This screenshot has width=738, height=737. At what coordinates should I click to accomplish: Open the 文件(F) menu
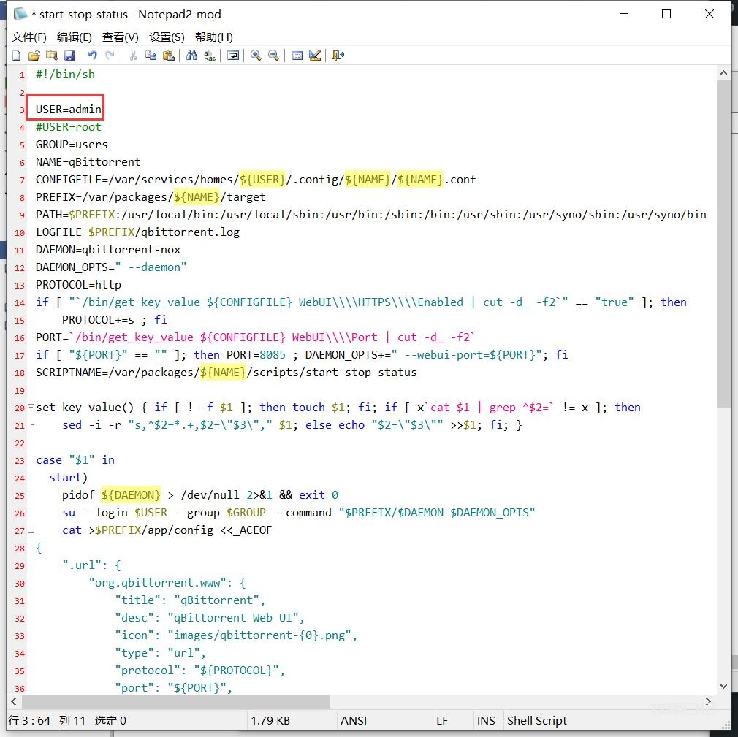point(29,37)
